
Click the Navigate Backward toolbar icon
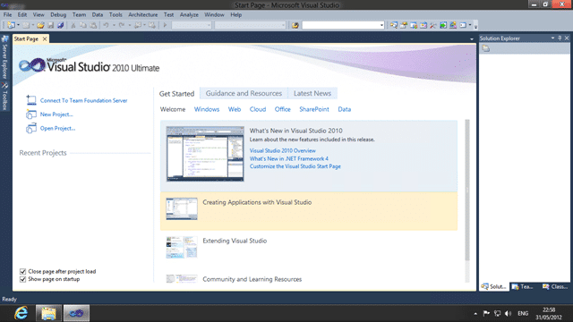138,25
